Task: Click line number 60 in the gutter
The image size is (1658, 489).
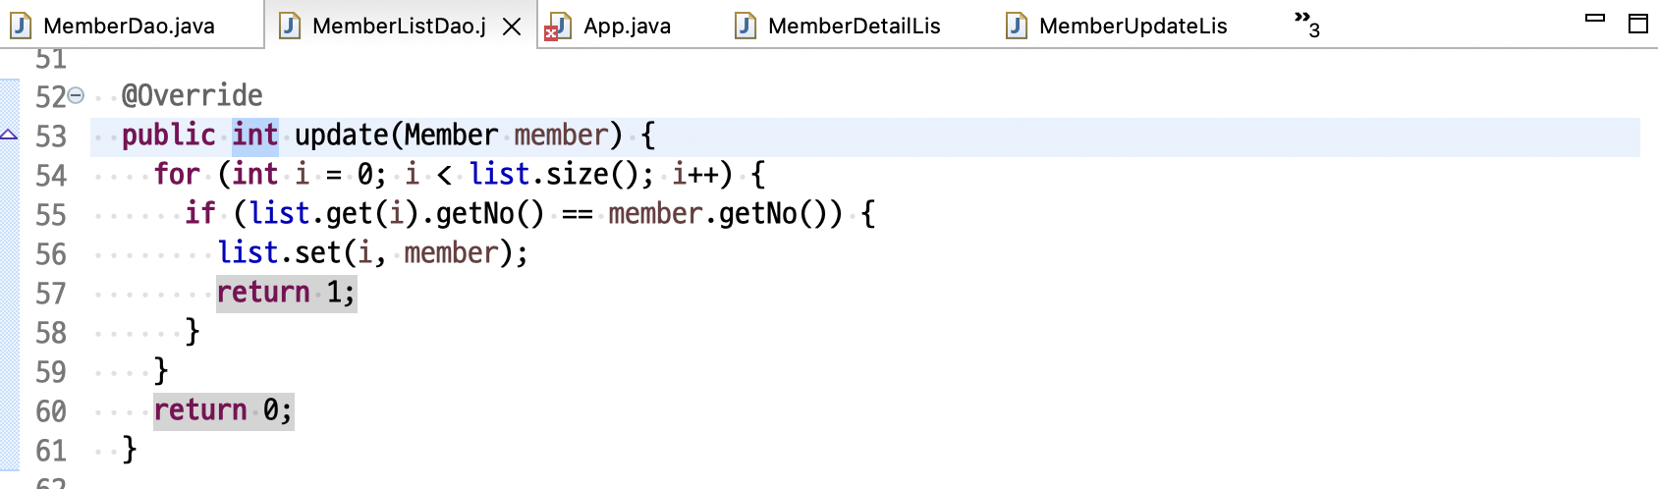Action: tap(51, 411)
